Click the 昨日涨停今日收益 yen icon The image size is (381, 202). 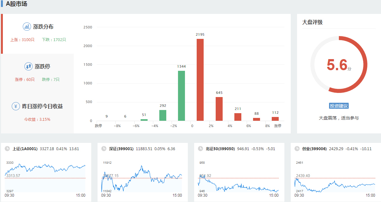pyautogui.click(x=16, y=106)
